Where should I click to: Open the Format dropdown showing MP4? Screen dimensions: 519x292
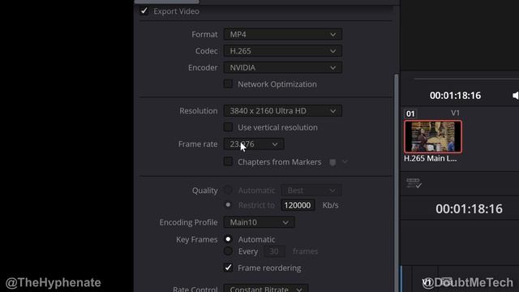283,34
